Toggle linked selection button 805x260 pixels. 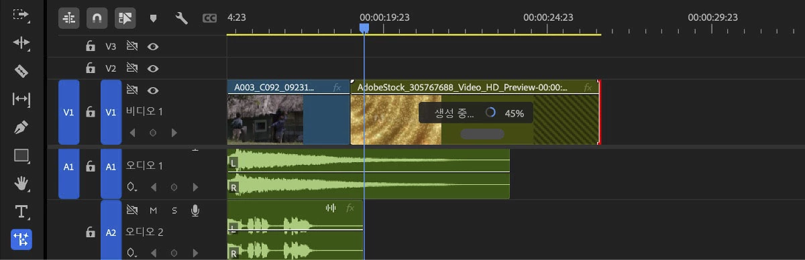tap(125, 18)
